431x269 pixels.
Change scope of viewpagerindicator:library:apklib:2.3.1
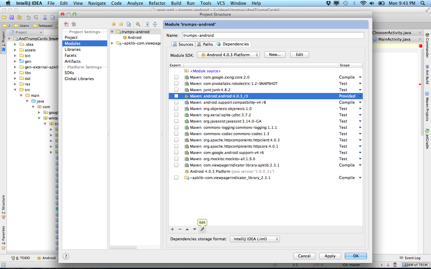click(350, 165)
